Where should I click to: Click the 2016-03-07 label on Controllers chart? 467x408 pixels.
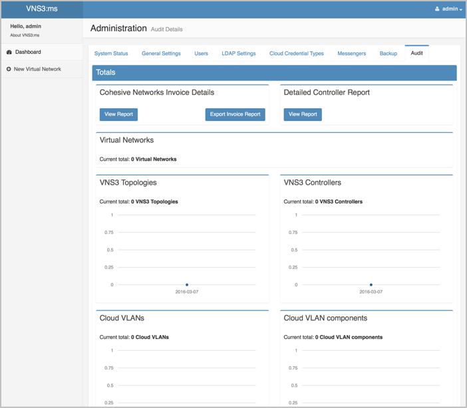click(371, 292)
